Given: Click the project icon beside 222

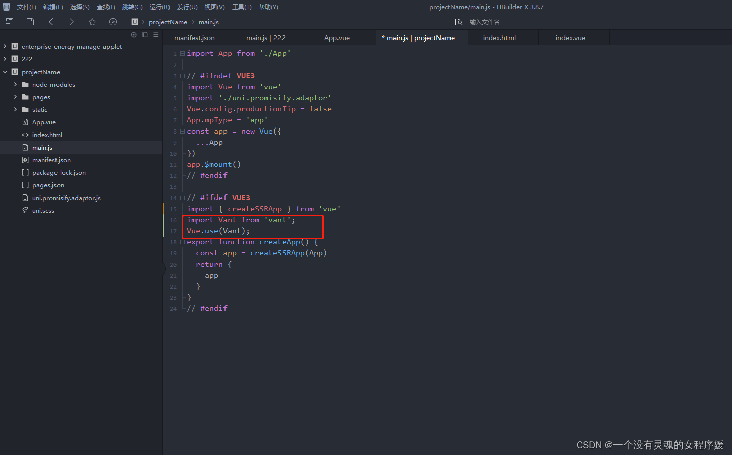Looking at the screenshot, I should (15, 59).
